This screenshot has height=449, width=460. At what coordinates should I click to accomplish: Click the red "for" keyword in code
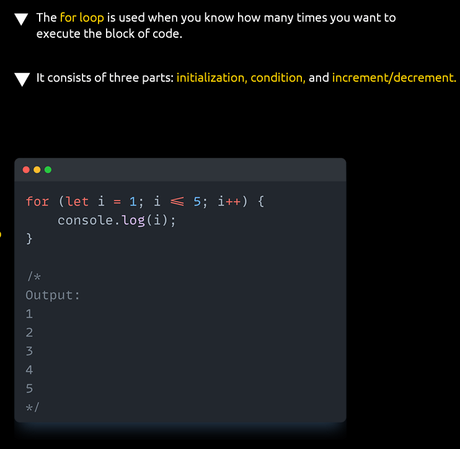(x=37, y=202)
